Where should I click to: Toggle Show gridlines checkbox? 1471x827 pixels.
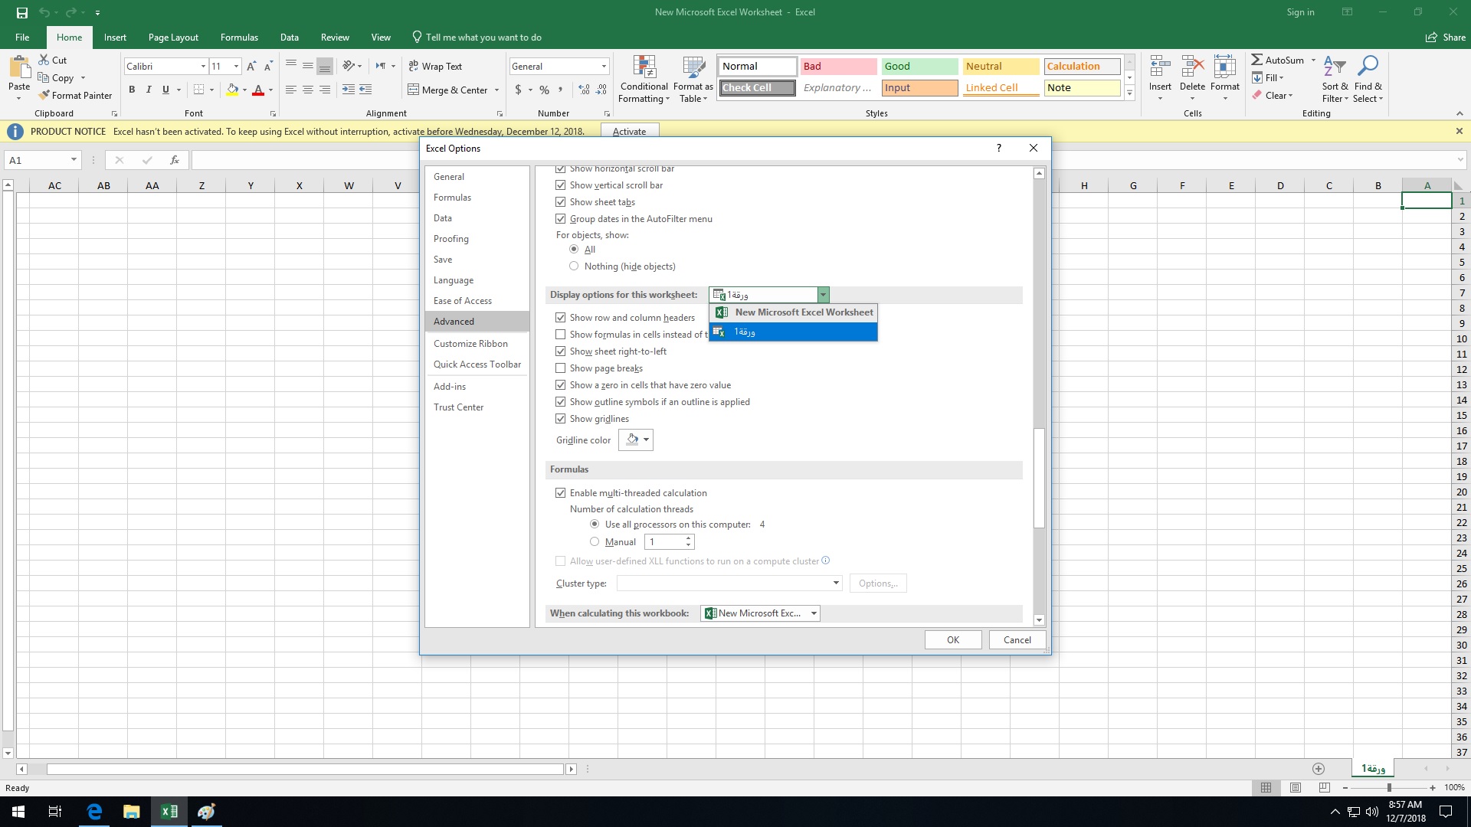tap(561, 419)
